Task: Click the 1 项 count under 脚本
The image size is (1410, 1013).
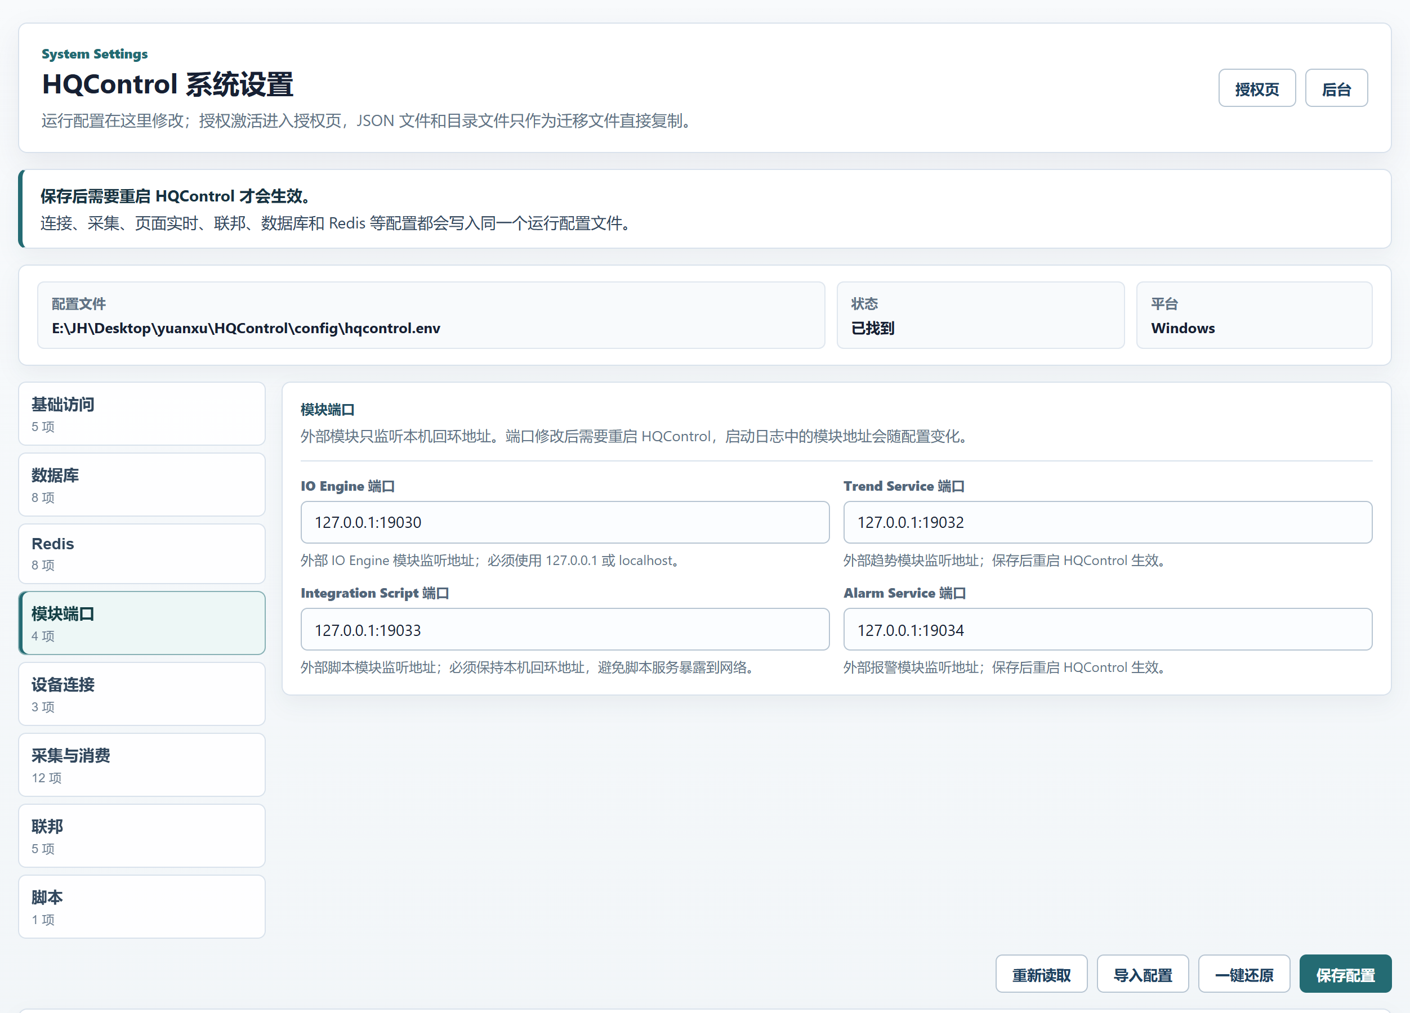Action: pyautogui.click(x=43, y=920)
